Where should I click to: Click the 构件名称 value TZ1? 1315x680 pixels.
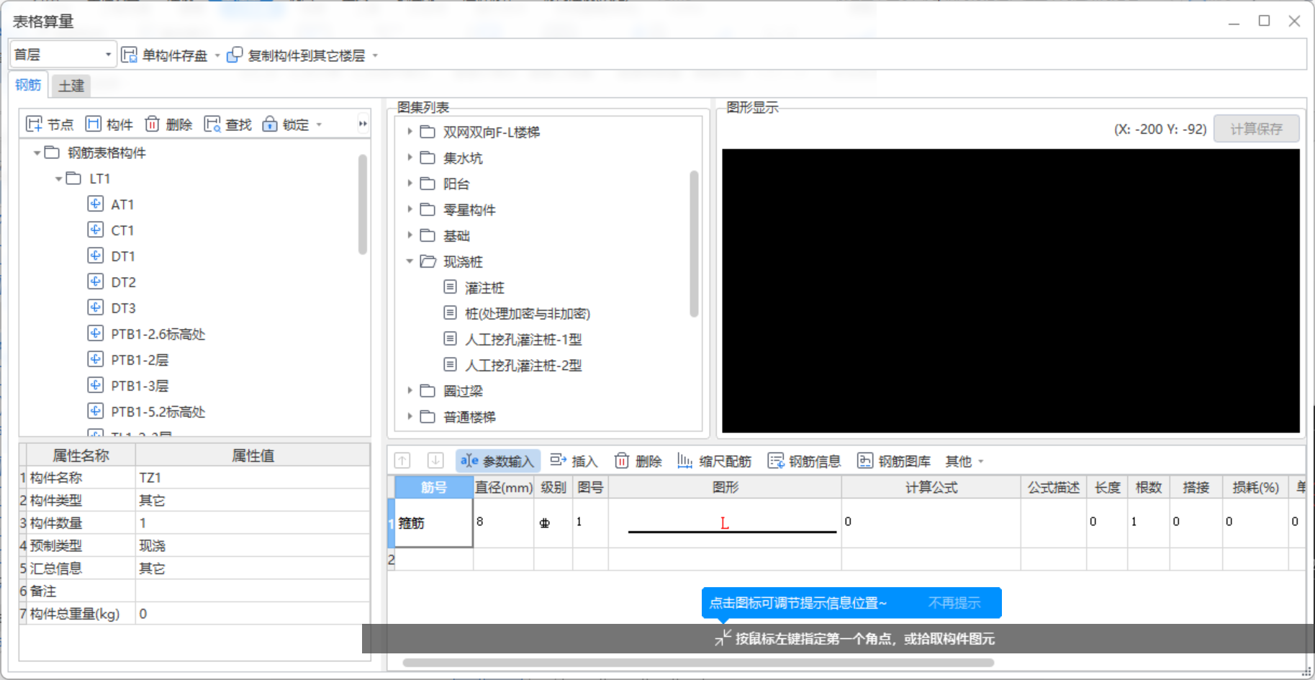click(x=252, y=478)
